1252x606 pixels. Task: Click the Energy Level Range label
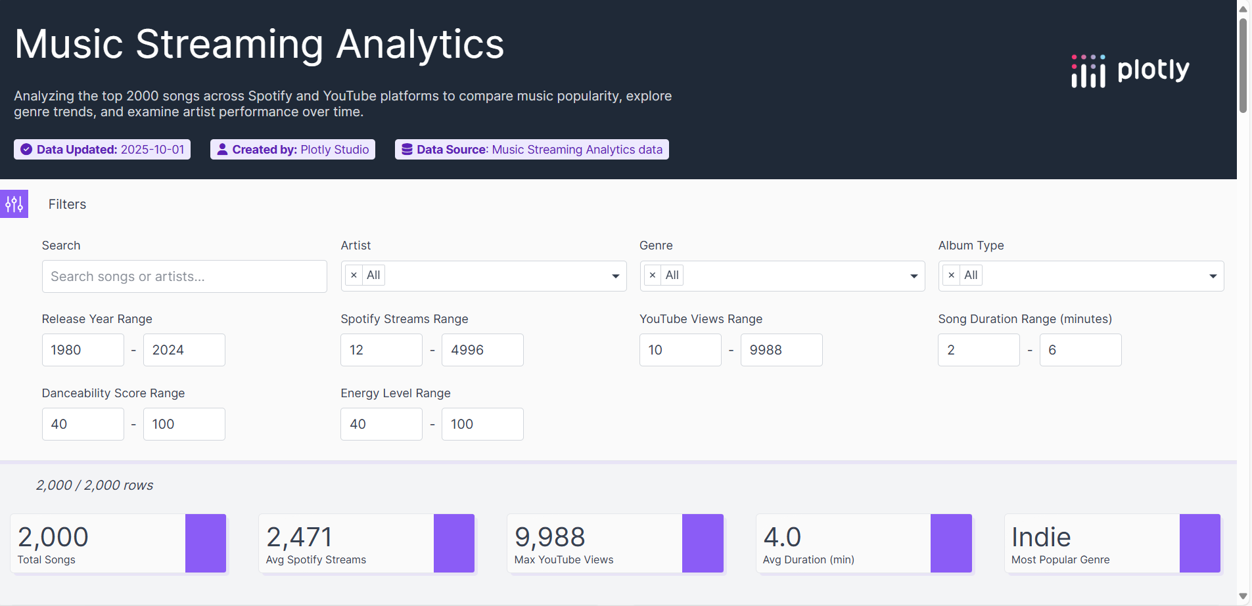click(396, 393)
